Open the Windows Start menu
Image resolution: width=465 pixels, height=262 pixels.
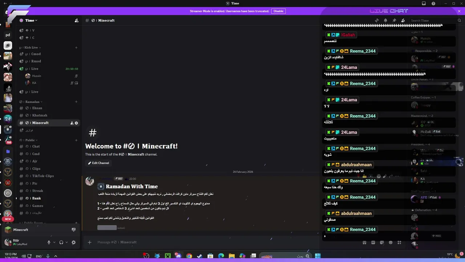(x=318, y=256)
